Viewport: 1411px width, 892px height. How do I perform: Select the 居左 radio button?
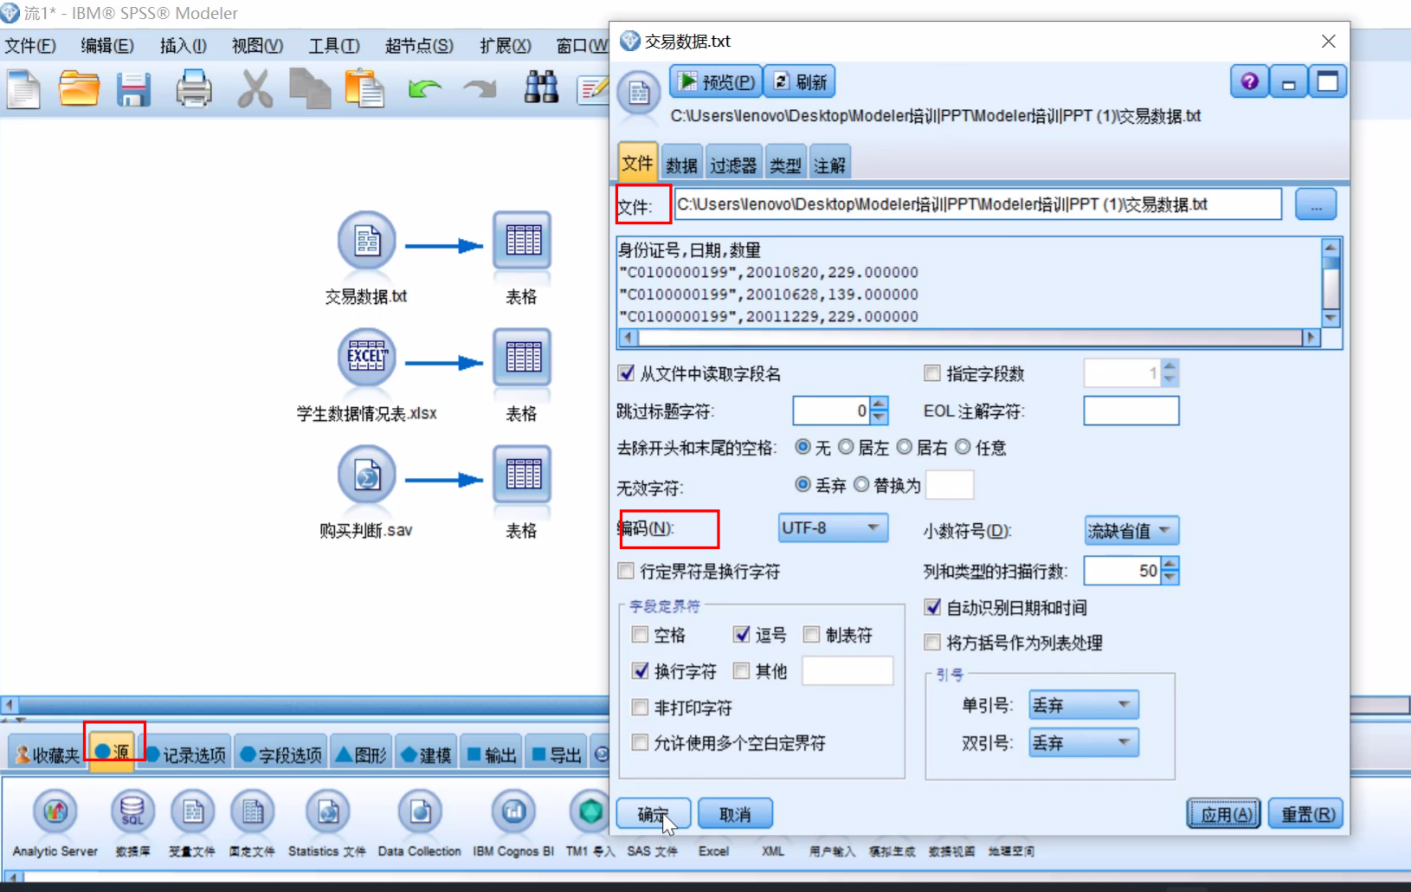(x=846, y=447)
